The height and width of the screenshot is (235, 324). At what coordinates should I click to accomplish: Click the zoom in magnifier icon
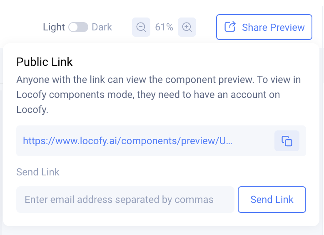pyautogui.click(x=187, y=27)
